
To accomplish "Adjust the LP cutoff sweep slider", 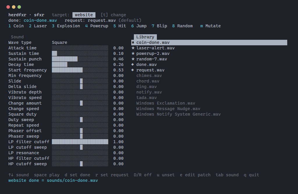I will point(80,147).
